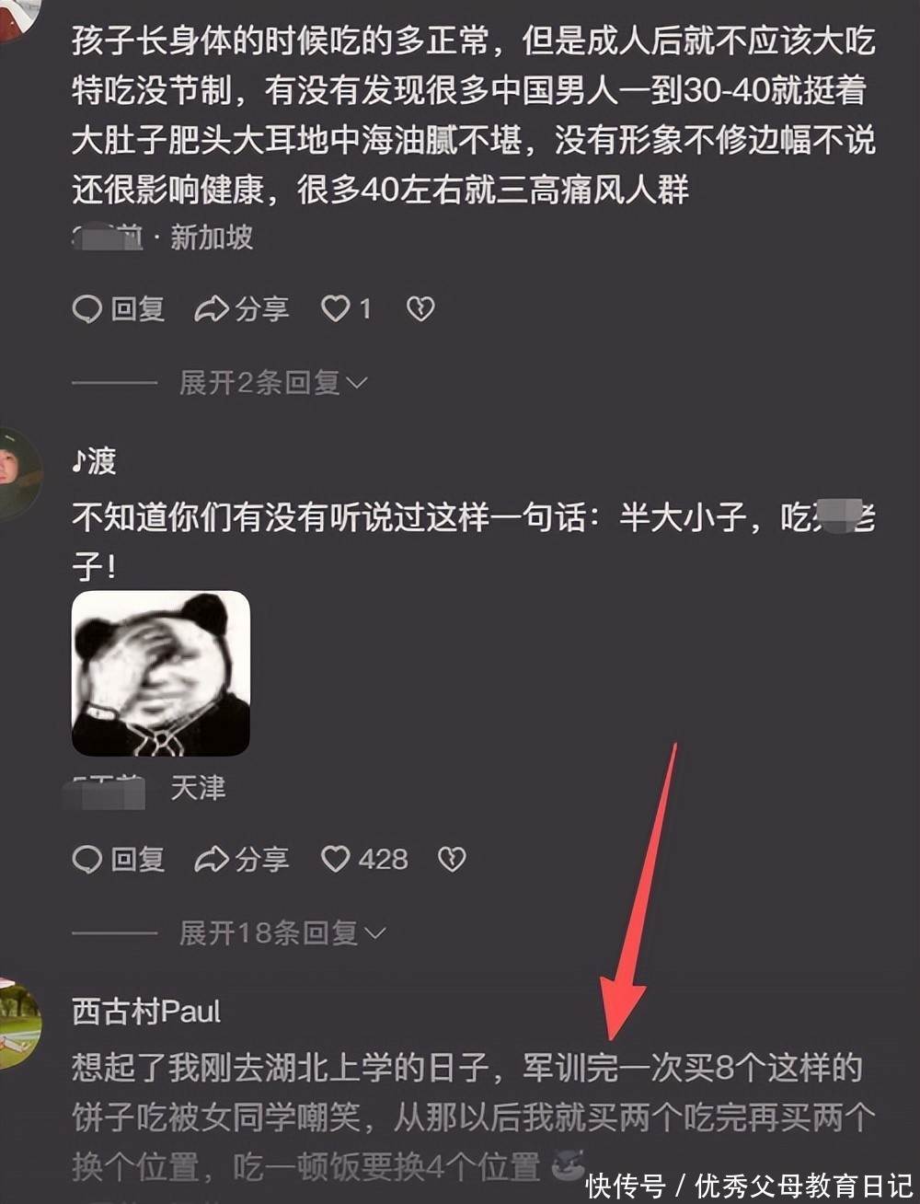The height and width of the screenshot is (1204, 920).
Task: Dislike the Tianjin comment with broken heart
Action: tap(452, 860)
